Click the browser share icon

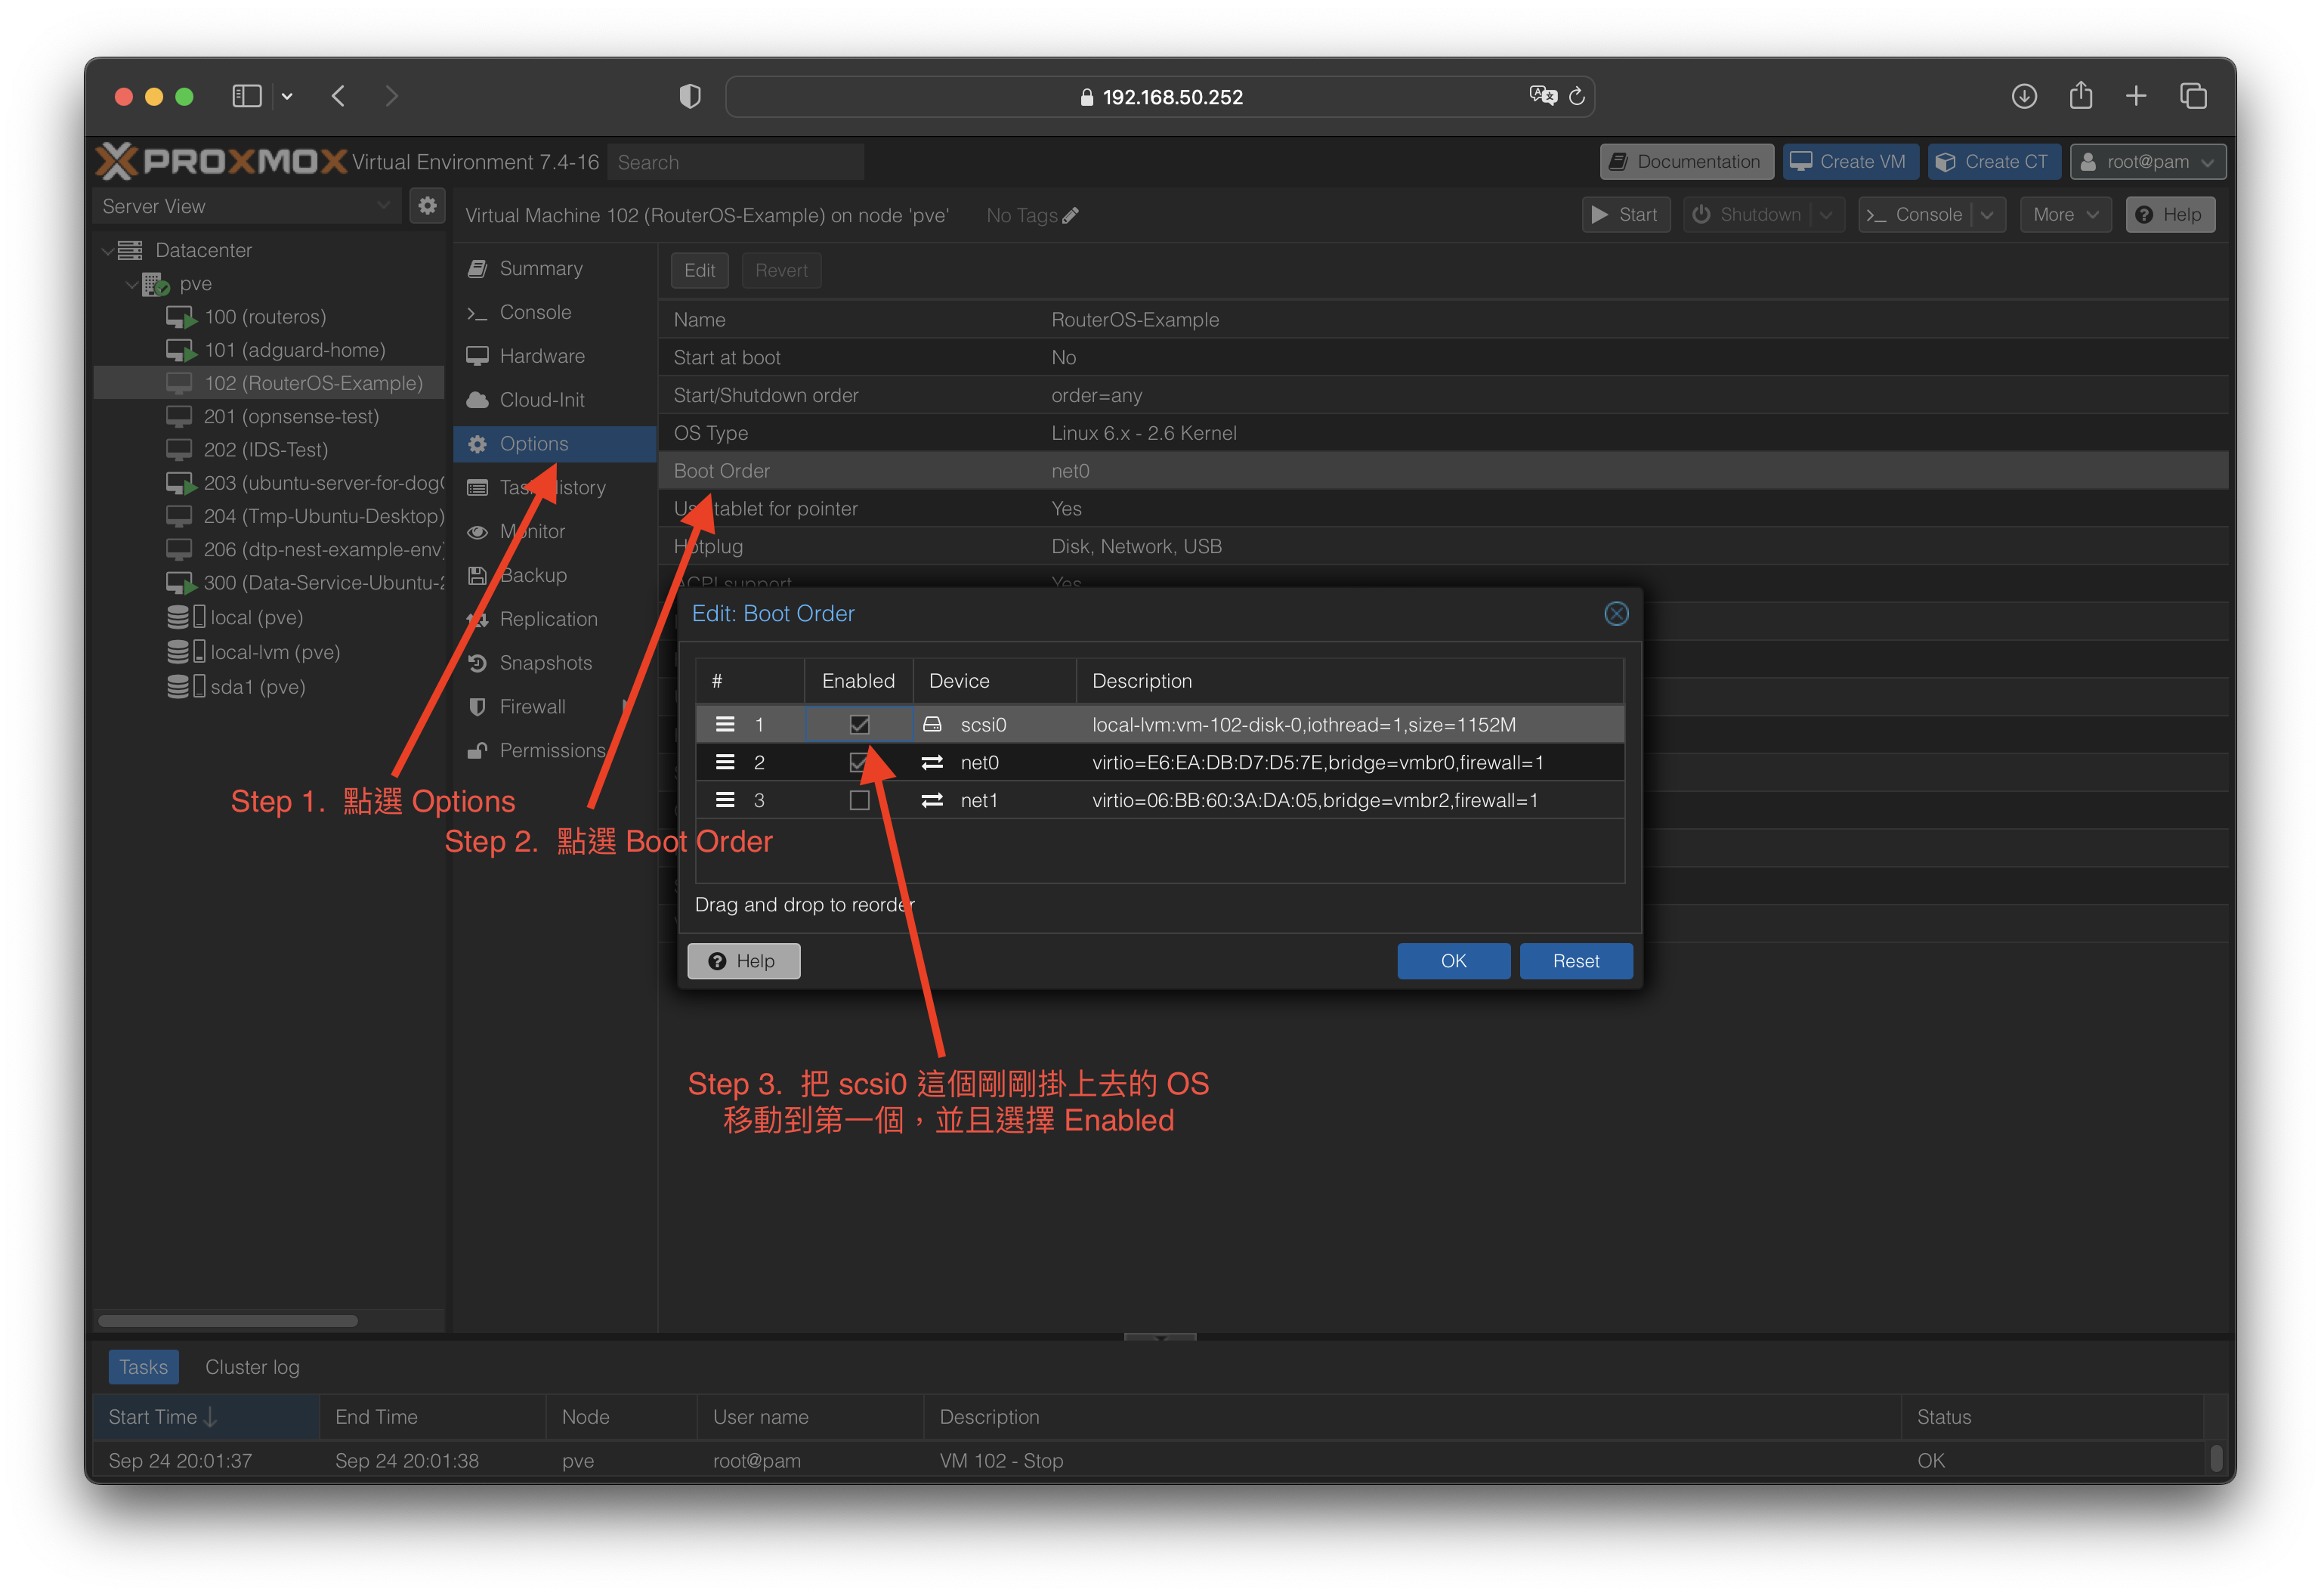[2080, 96]
